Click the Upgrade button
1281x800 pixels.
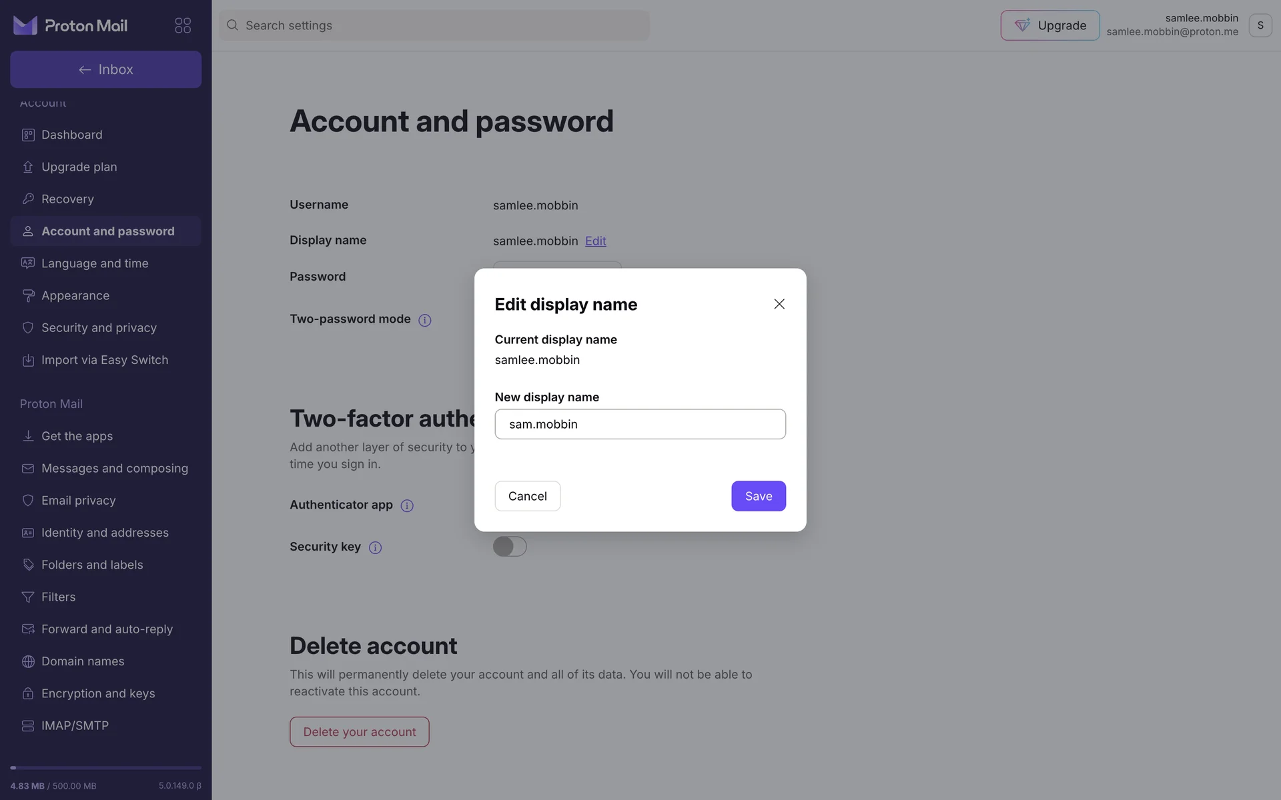click(x=1049, y=25)
